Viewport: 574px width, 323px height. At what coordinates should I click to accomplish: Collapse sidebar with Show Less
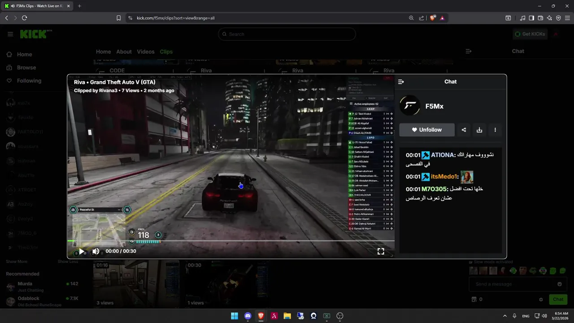click(x=68, y=262)
